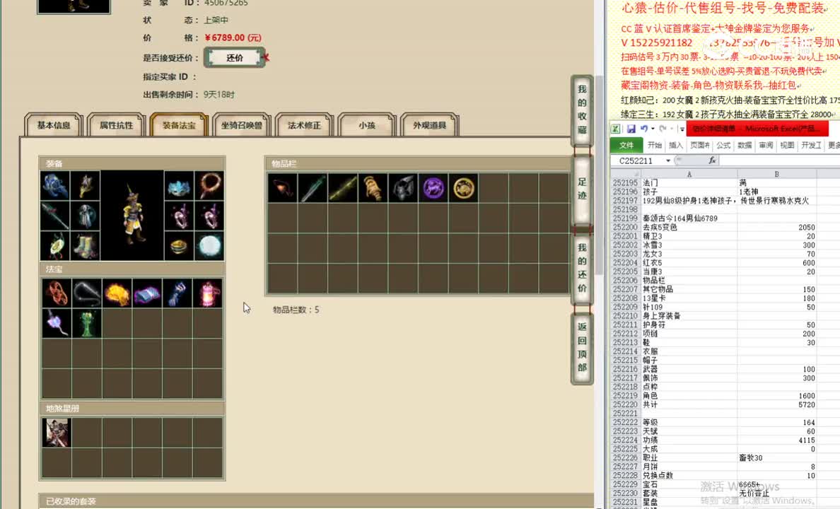Open the Excel 数据 ribbon tab
The height and width of the screenshot is (509, 840).
[x=745, y=145]
